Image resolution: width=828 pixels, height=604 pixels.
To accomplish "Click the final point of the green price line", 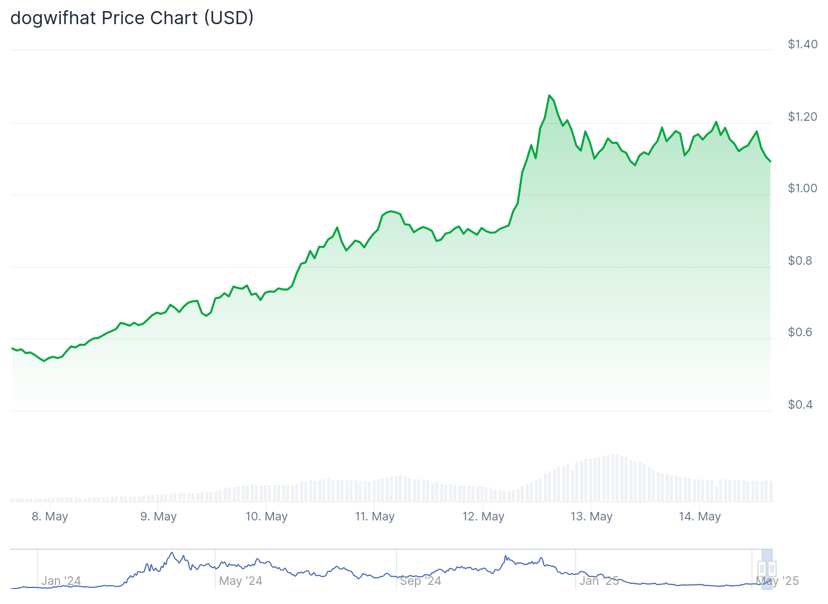I will 770,161.
